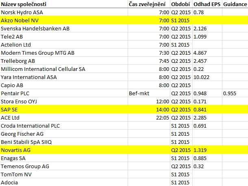Click the highlighted 'SAP SE' cell

64,109
